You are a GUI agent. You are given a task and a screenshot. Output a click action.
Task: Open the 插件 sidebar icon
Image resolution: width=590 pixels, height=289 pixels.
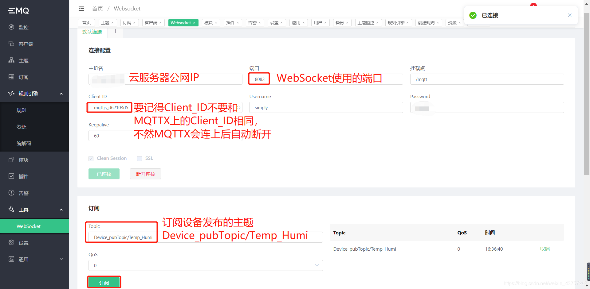pos(11,176)
